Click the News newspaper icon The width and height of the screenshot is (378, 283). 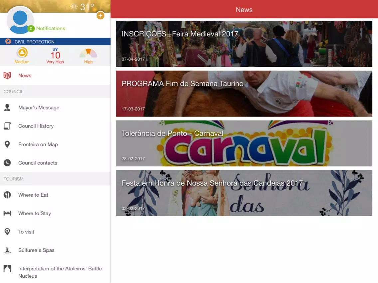point(7,75)
